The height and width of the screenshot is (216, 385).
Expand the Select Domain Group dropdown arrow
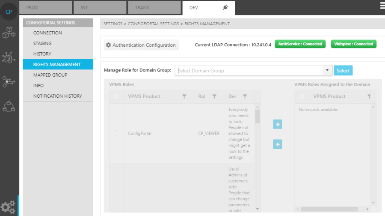[x=327, y=71]
